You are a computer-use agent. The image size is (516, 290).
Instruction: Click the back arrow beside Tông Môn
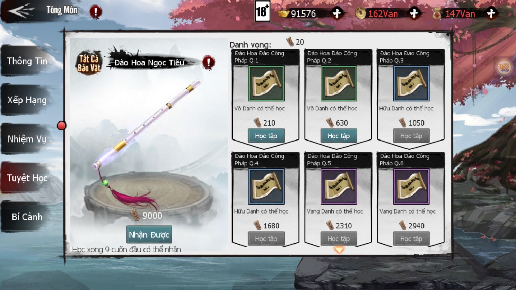pos(21,11)
